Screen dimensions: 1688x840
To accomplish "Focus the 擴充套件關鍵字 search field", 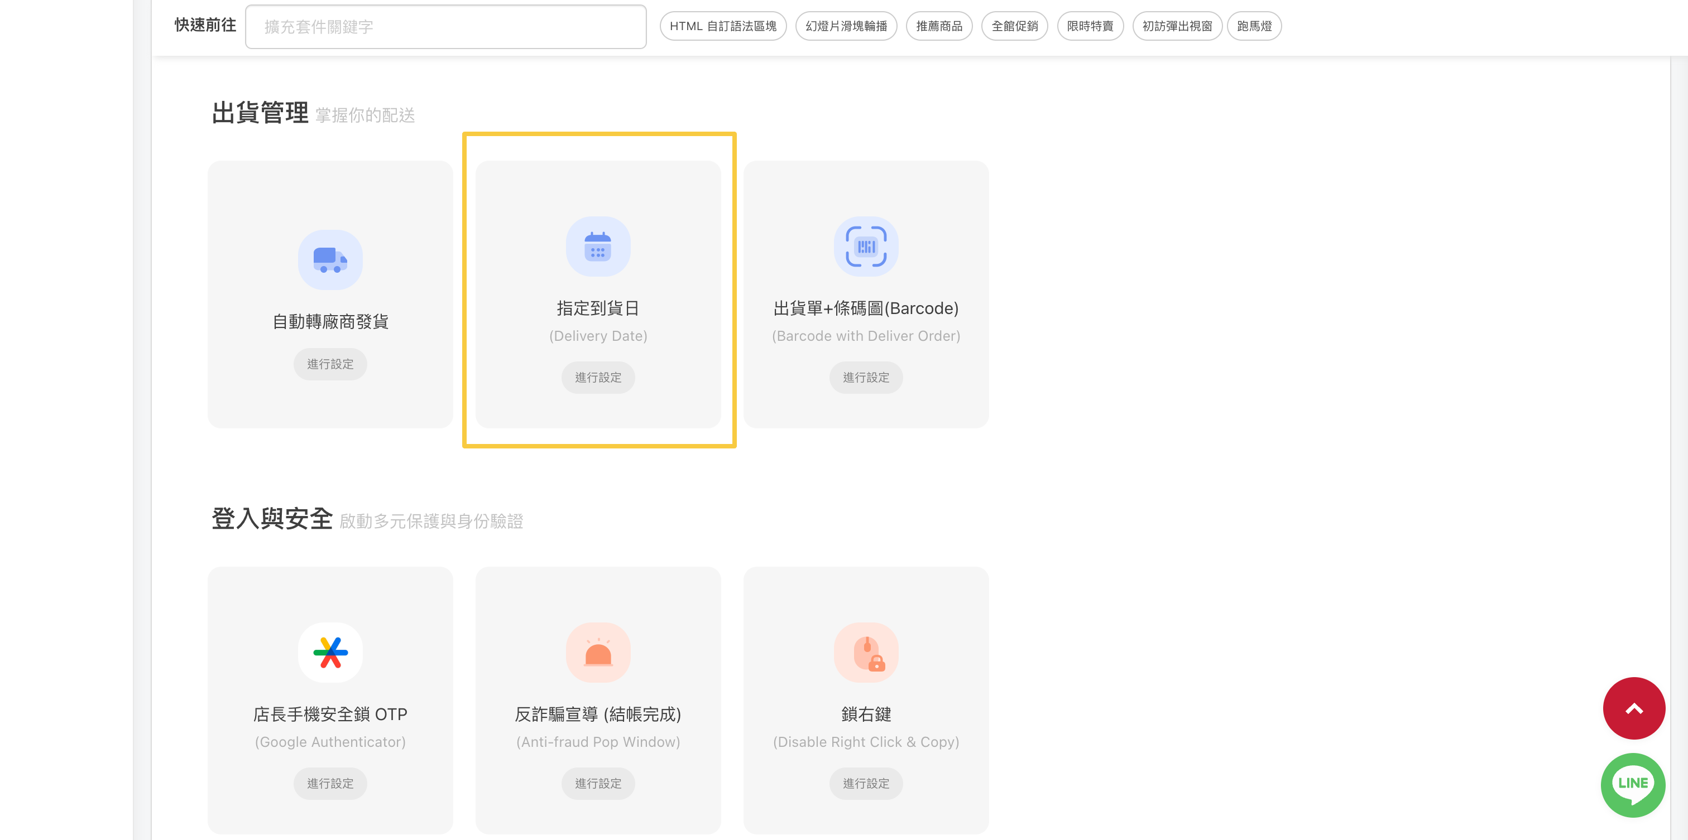I will pos(445,27).
